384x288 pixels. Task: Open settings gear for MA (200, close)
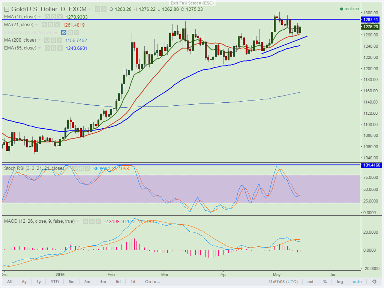point(53,40)
